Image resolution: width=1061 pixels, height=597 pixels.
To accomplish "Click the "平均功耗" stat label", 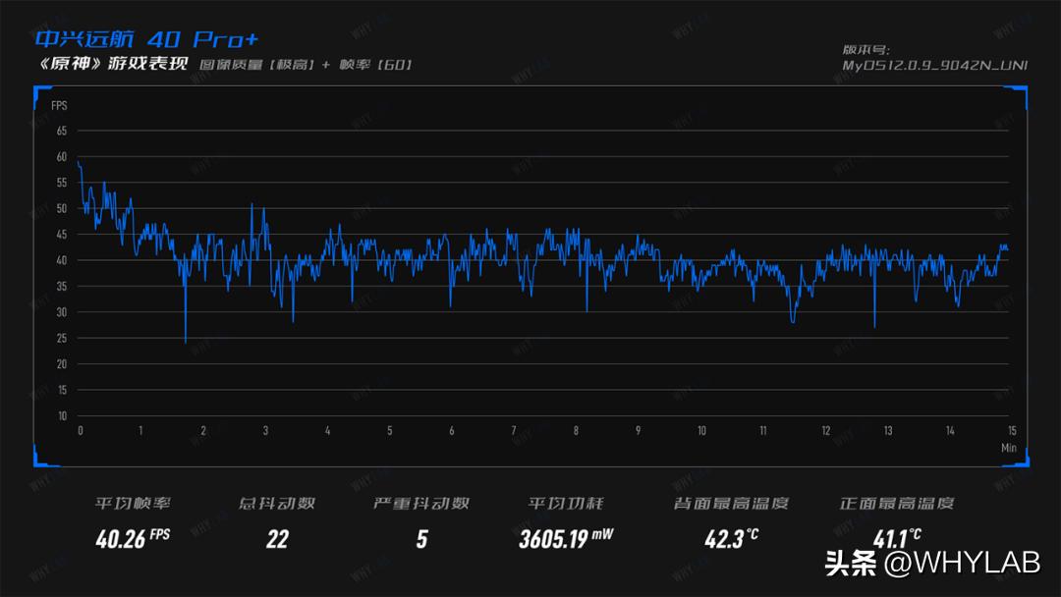I will pyautogui.click(x=566, y=503).
